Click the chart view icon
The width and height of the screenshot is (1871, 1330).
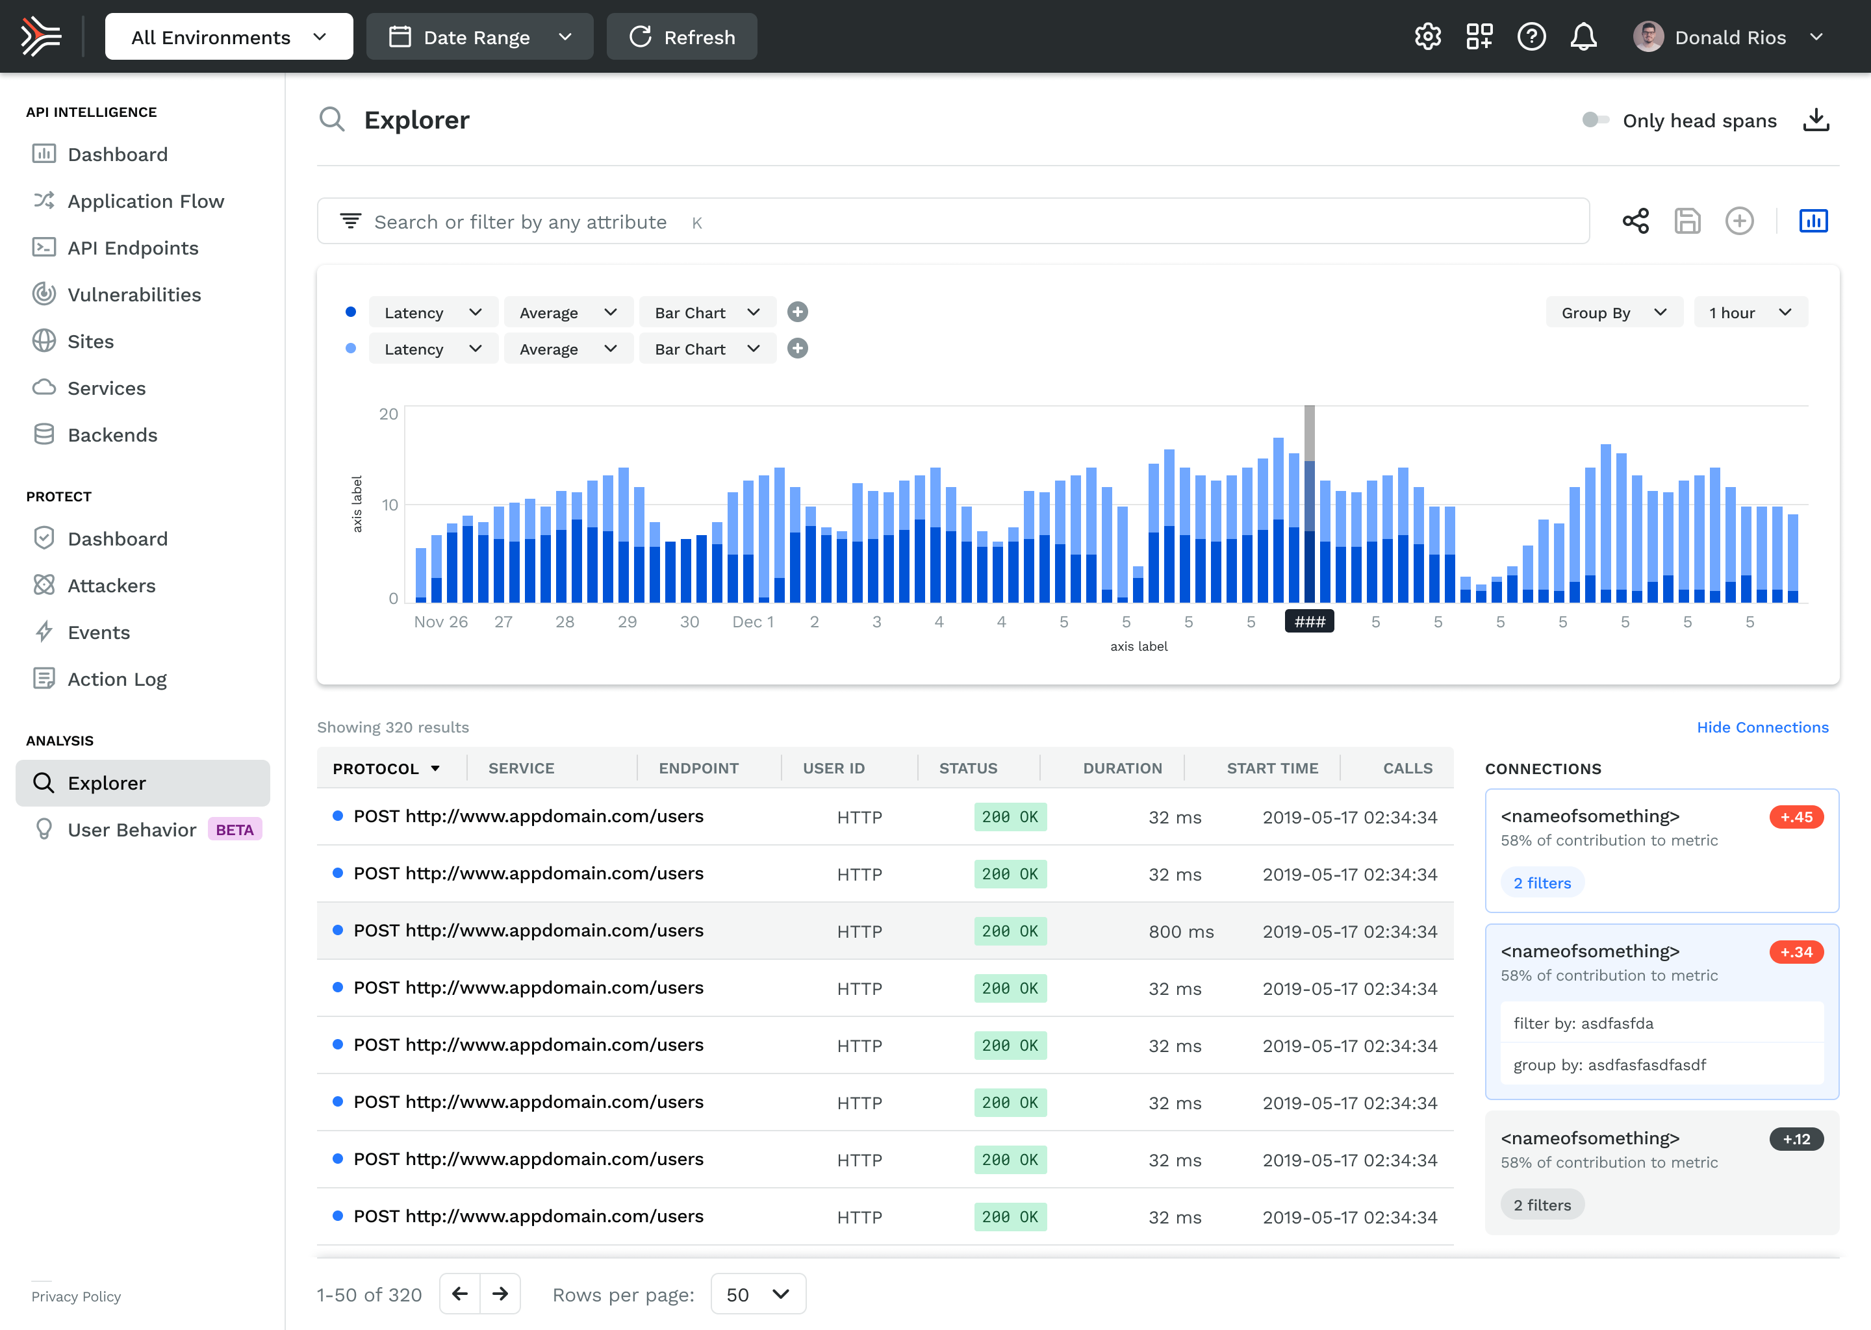point(1813,221)
